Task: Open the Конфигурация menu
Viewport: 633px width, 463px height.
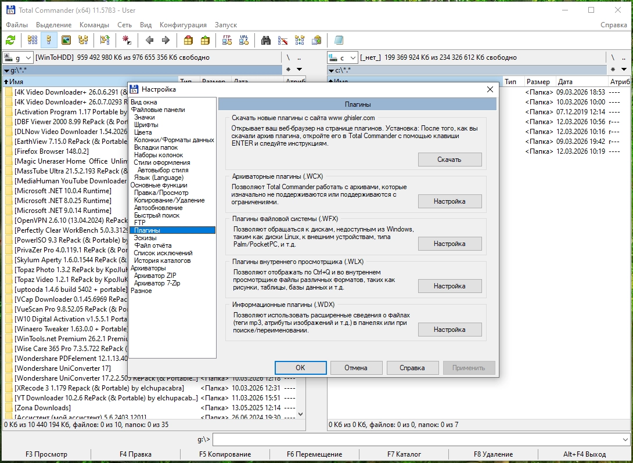Action: click(183, 25)
